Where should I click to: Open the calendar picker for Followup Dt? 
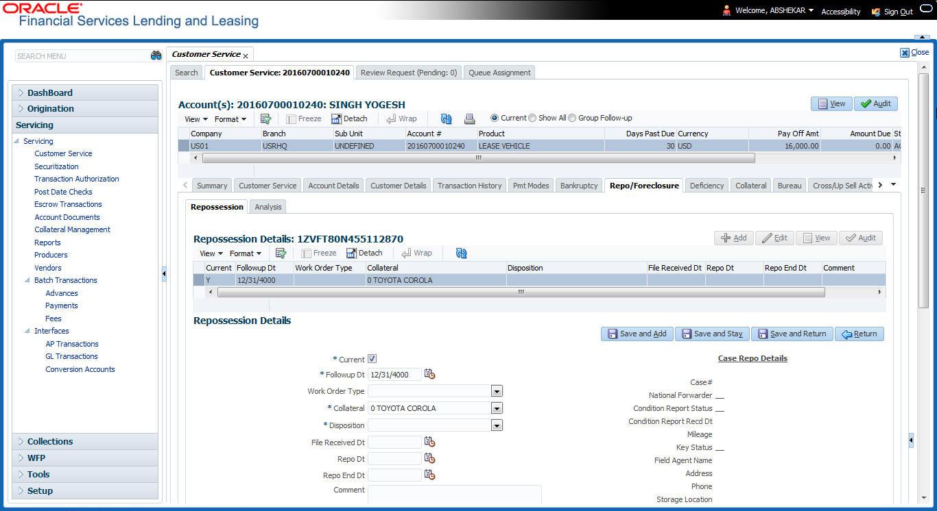point(430,374)
